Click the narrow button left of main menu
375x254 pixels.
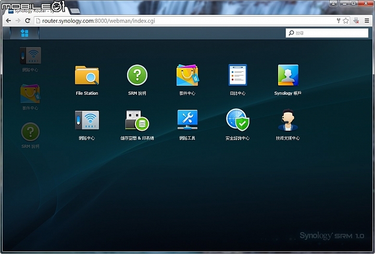pos(6,33)
